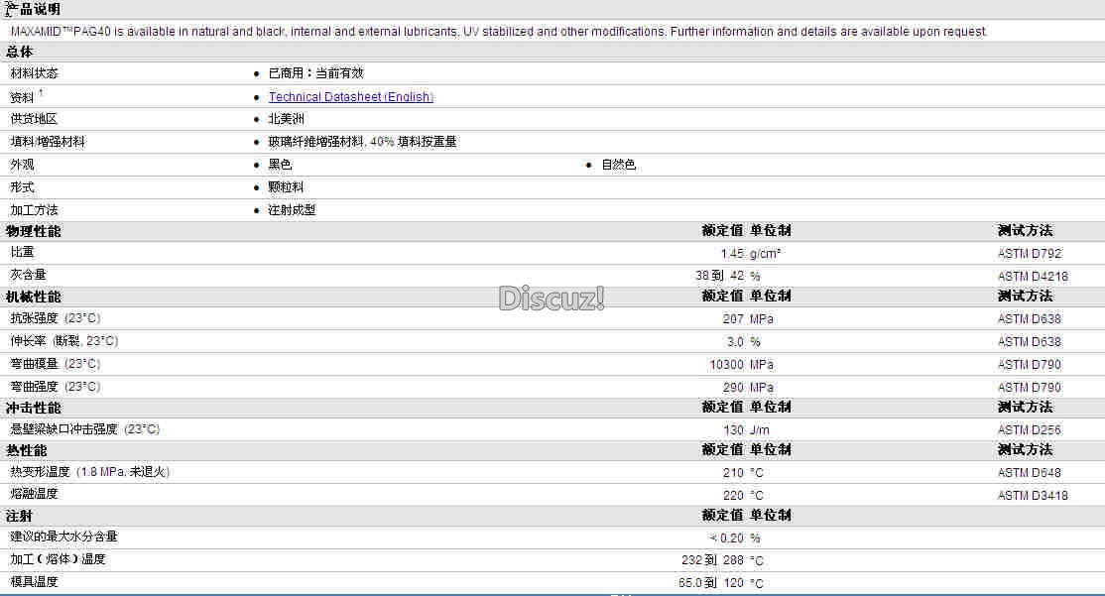
Task: Click the 比重 property row label
Action: click(22, 252)
